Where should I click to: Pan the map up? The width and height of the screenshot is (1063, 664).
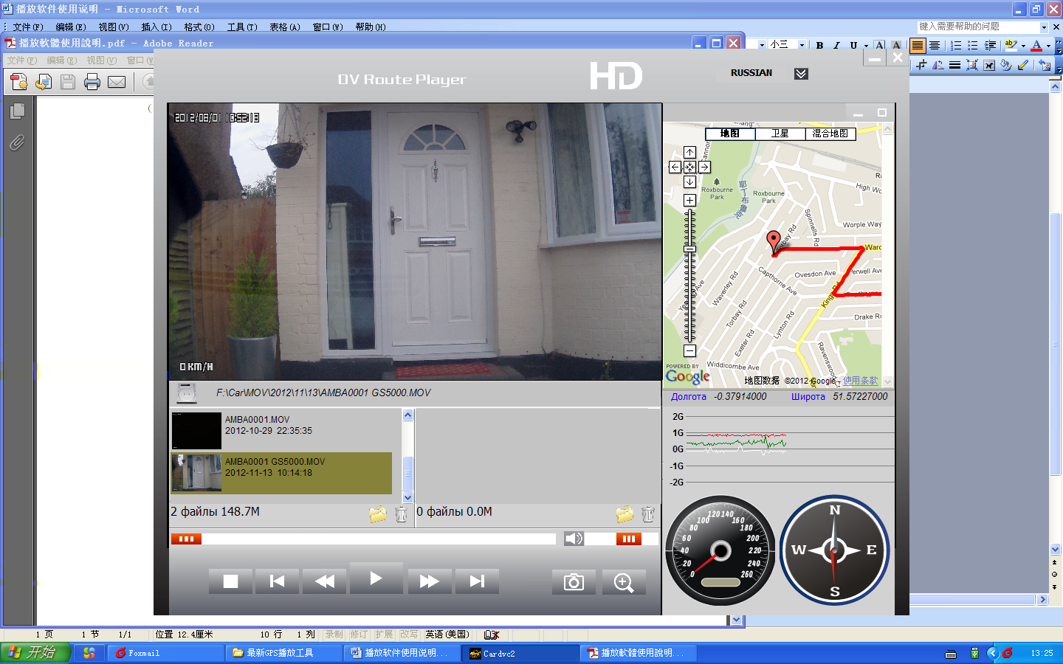(689, 153)
